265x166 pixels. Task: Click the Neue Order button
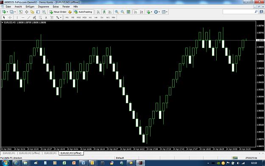pos(58,12)
